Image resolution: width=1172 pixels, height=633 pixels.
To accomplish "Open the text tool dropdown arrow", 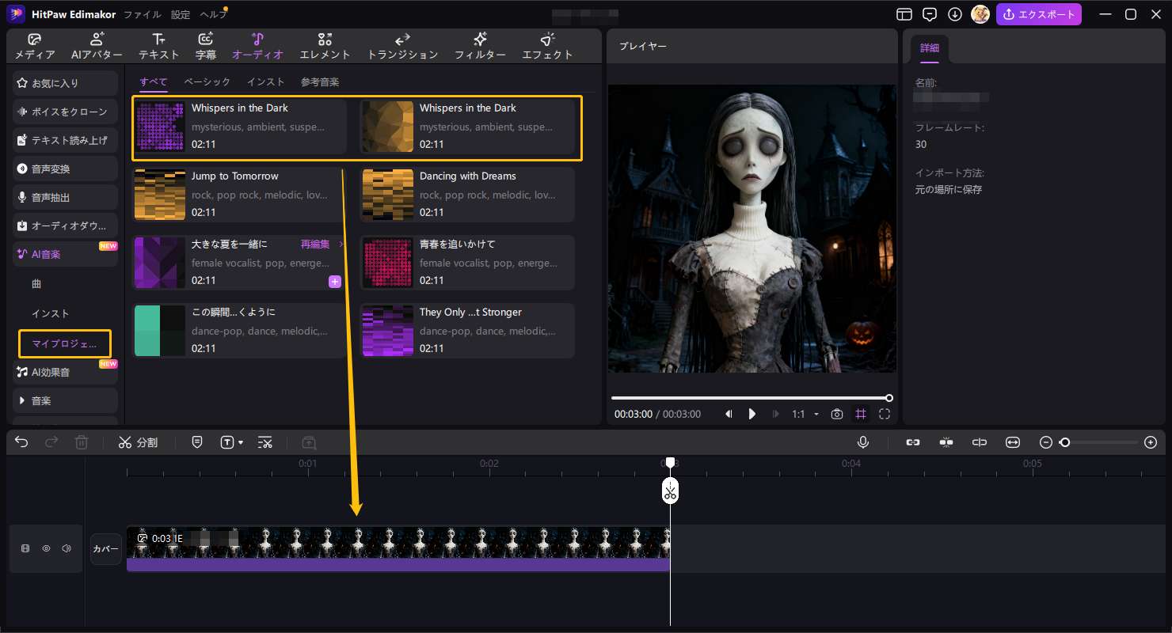I will 241,443.
